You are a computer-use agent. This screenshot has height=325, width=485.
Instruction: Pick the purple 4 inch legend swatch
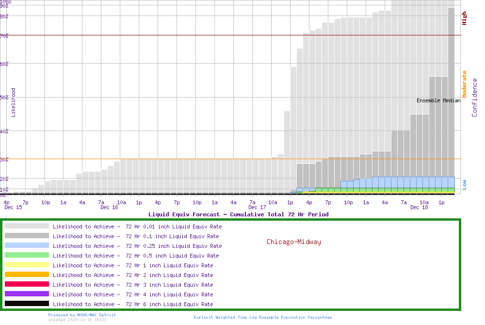pyautogui.click(x=27, y=294)
